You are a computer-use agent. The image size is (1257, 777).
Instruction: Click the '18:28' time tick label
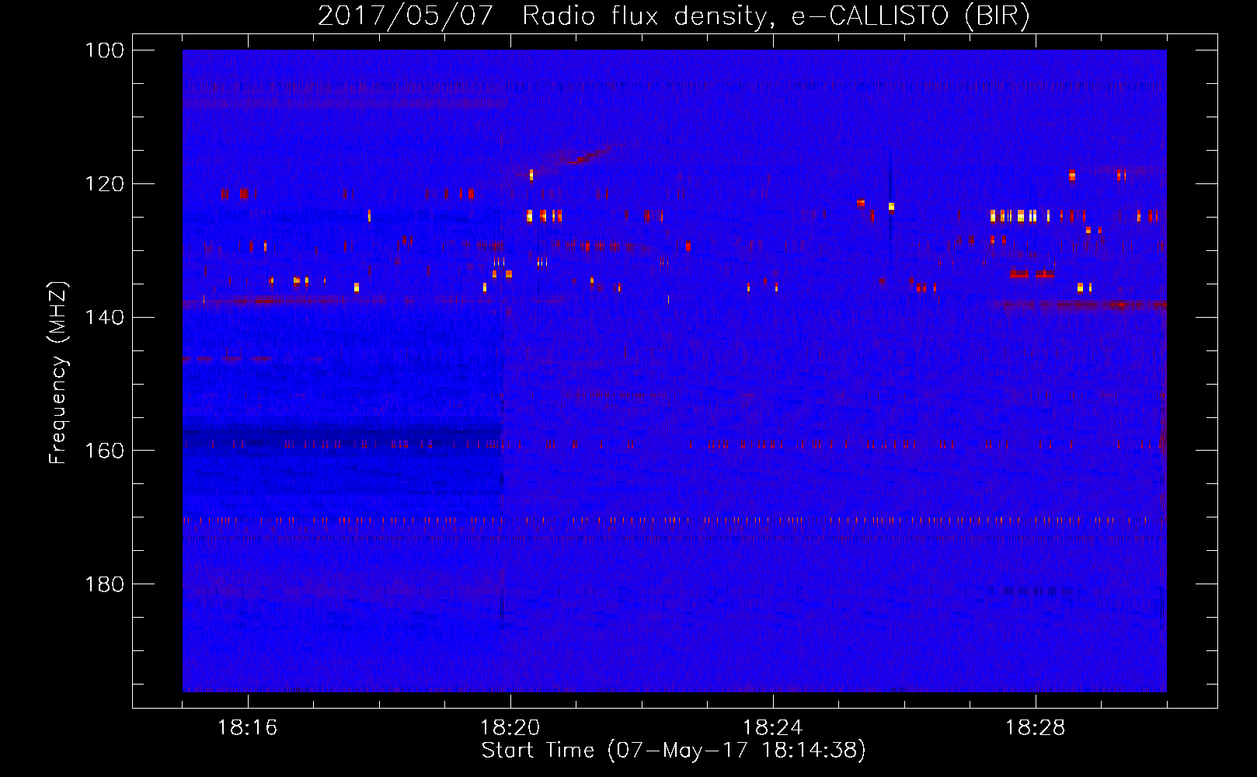tap(1036, 728)
